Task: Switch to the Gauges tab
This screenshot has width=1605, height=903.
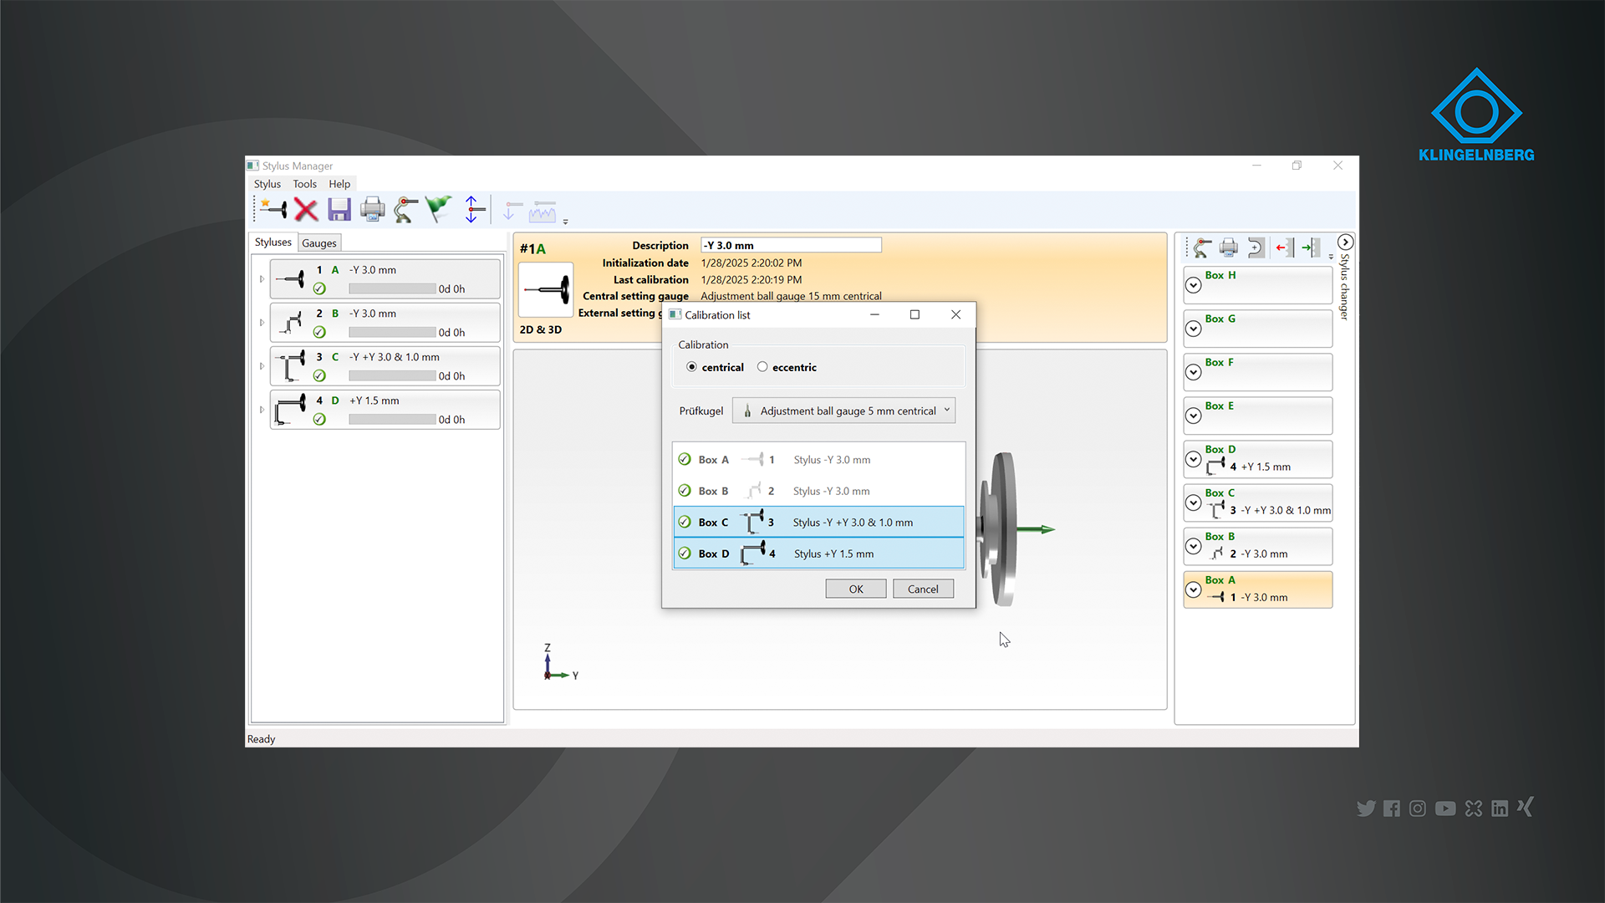Action: [x=319, y=243]
